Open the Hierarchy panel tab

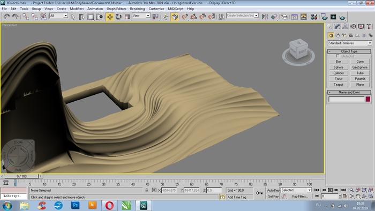(x=345, y=26)
